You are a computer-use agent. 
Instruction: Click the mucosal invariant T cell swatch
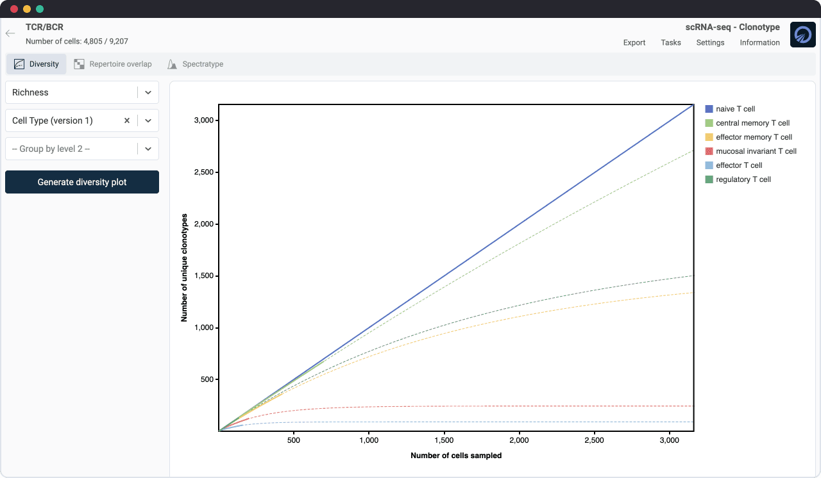click(x=709, y=151)
